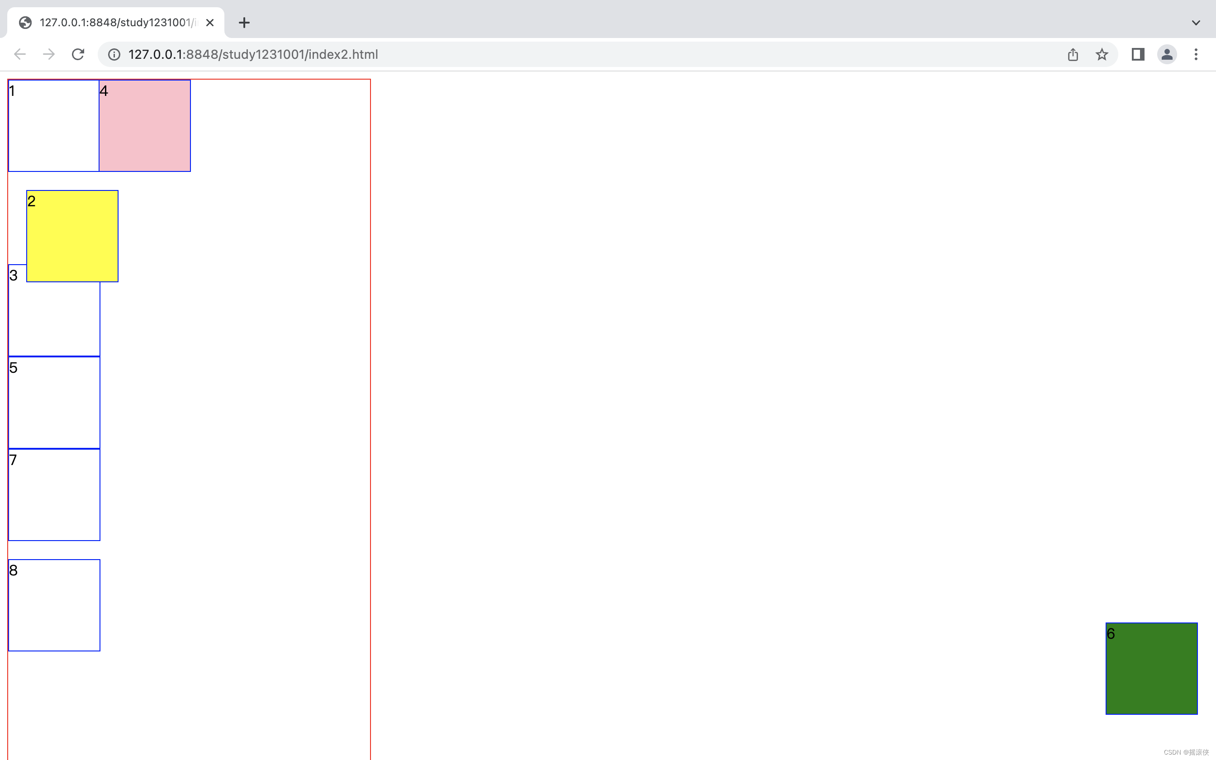Select the 127.0.0.1:8848 tab

pyautogui.click(x=115, y=23)
